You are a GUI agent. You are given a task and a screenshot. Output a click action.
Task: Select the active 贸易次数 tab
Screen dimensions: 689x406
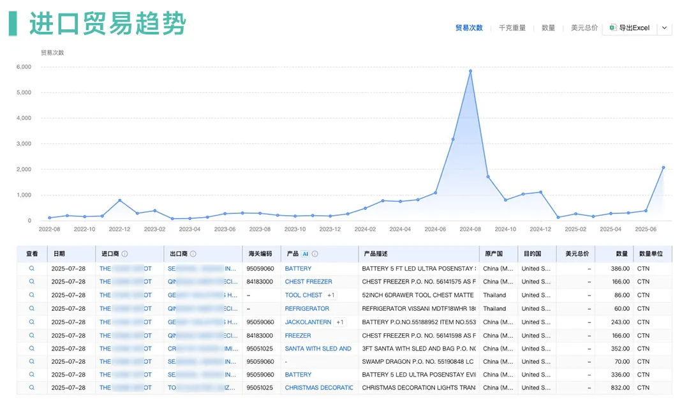[x=470, y=28]
